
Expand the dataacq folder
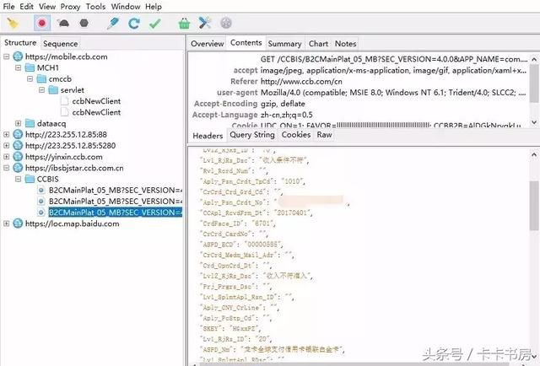[x=19, y=123]
